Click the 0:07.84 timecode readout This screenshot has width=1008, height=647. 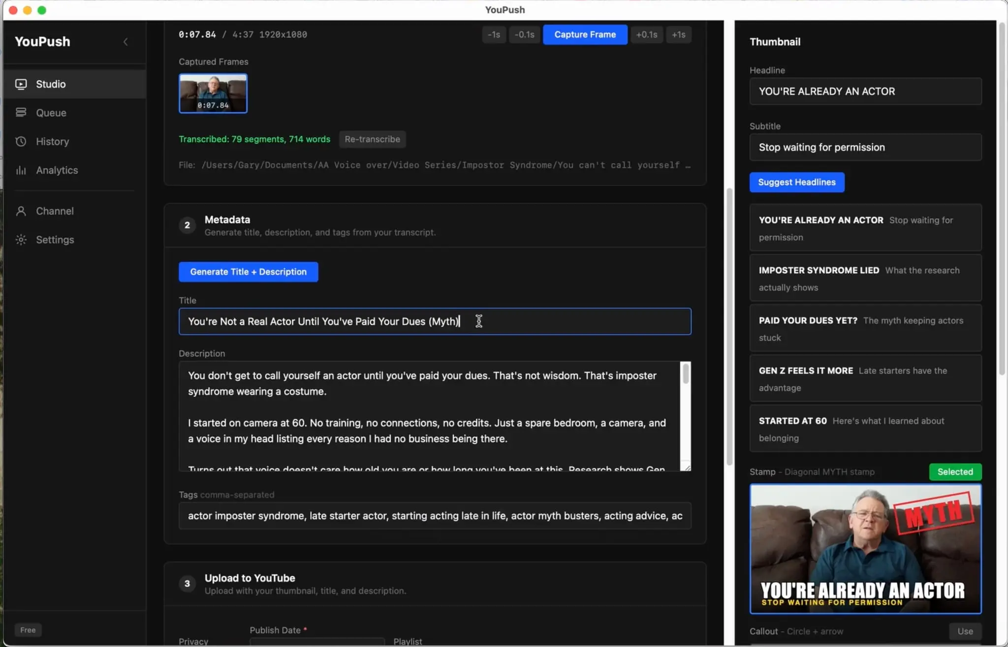click(197, 34)
